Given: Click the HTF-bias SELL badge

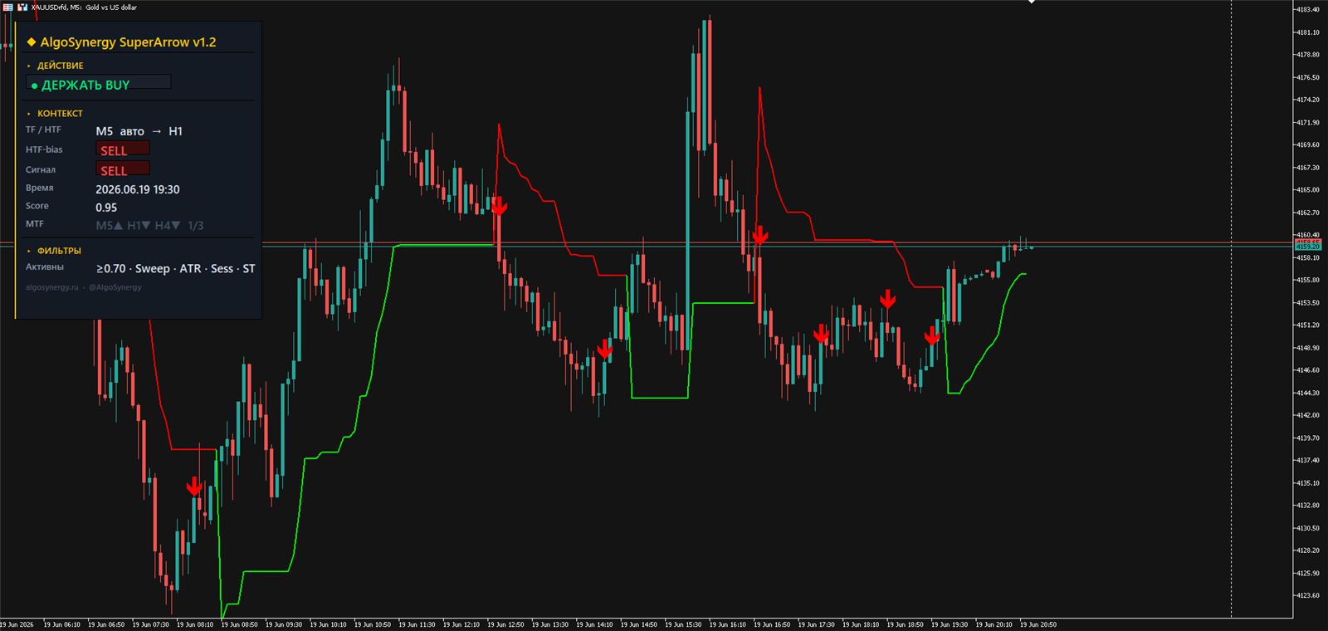Looking at the screenshot, I should click(123, 149).
